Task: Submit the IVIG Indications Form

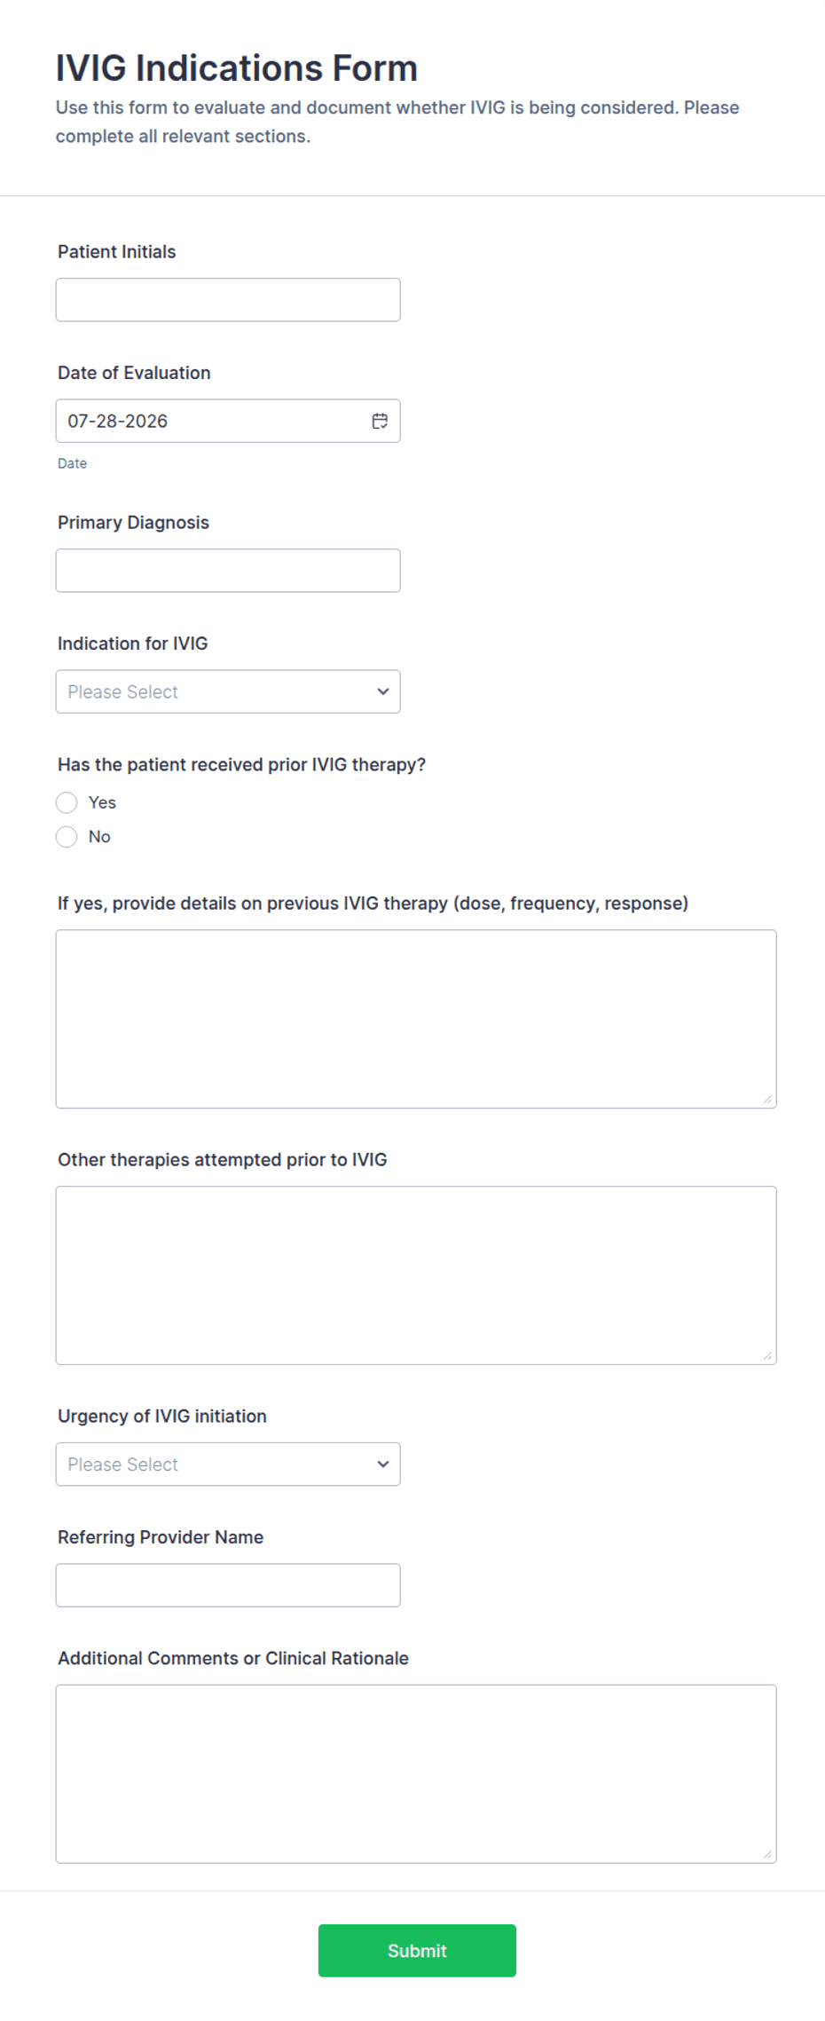Action: click(x=417, y=1950)
